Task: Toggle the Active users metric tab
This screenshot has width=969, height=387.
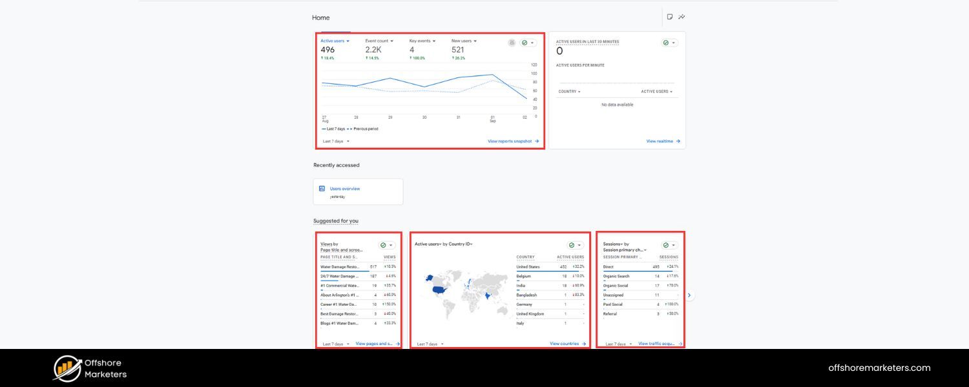Action: click(x=331, y=41)
